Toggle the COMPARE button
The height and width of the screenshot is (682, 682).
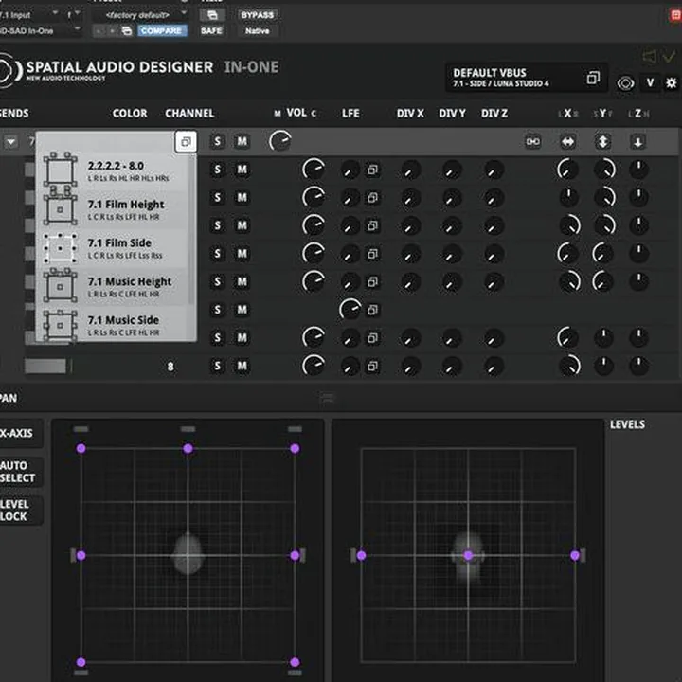pos(161,31)
